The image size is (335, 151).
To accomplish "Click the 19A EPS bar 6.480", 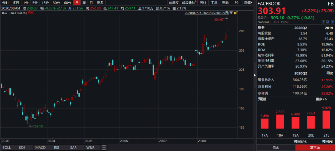I will point(295,123).
